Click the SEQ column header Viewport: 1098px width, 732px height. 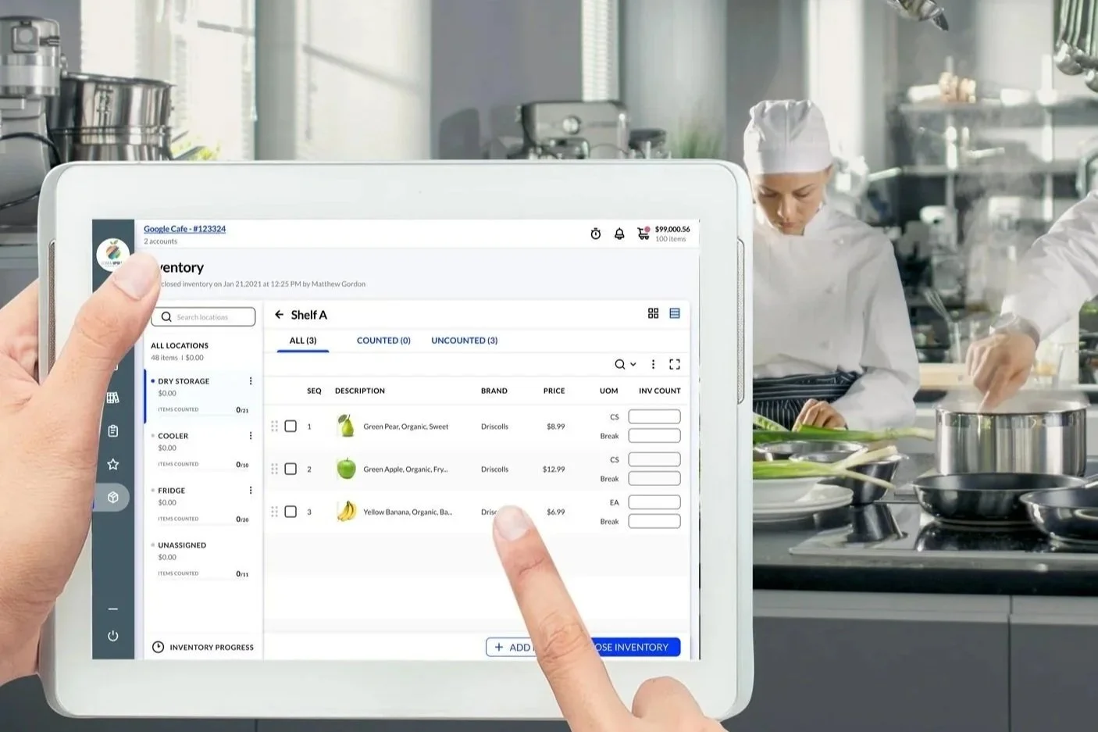coord(314,391)
